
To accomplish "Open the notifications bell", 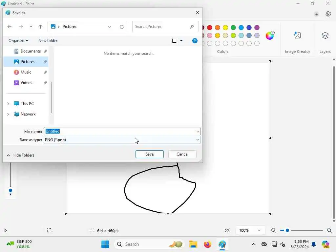I will coord(314,244).
